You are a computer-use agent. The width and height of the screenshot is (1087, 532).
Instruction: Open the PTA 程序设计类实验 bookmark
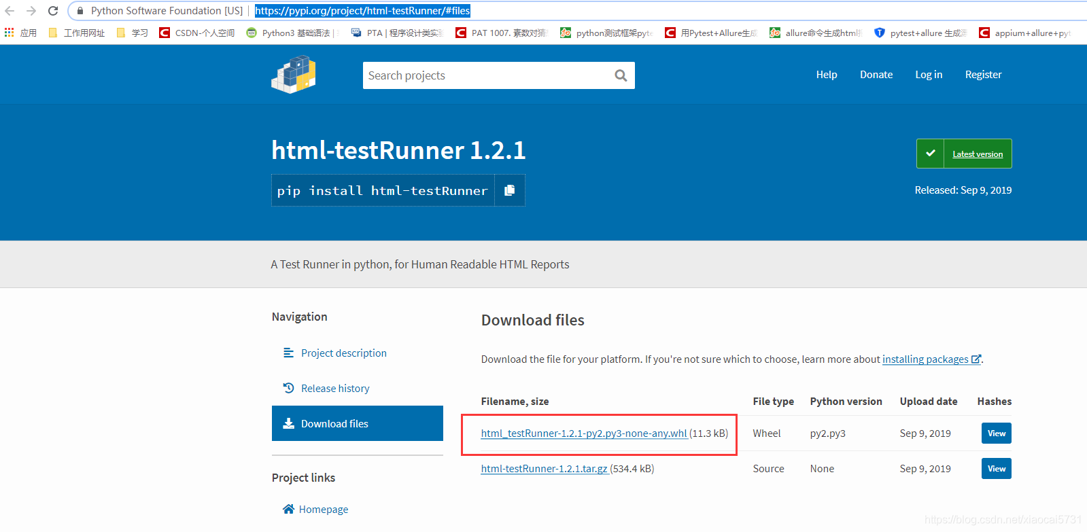click(x=397, y=33)
